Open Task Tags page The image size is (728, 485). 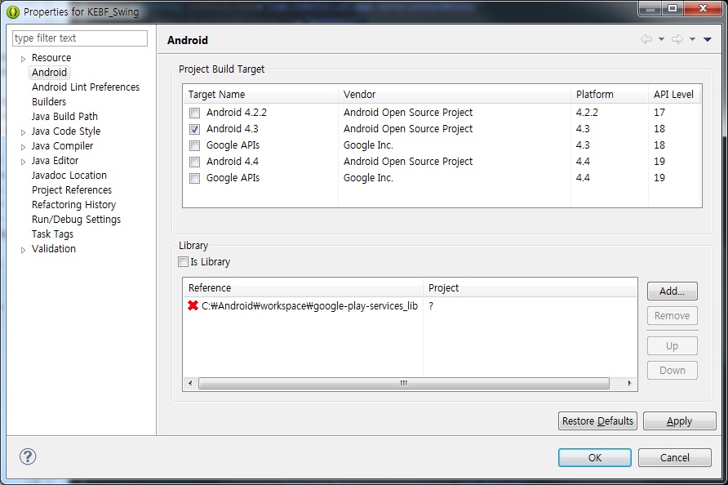[x=52, y=234]
